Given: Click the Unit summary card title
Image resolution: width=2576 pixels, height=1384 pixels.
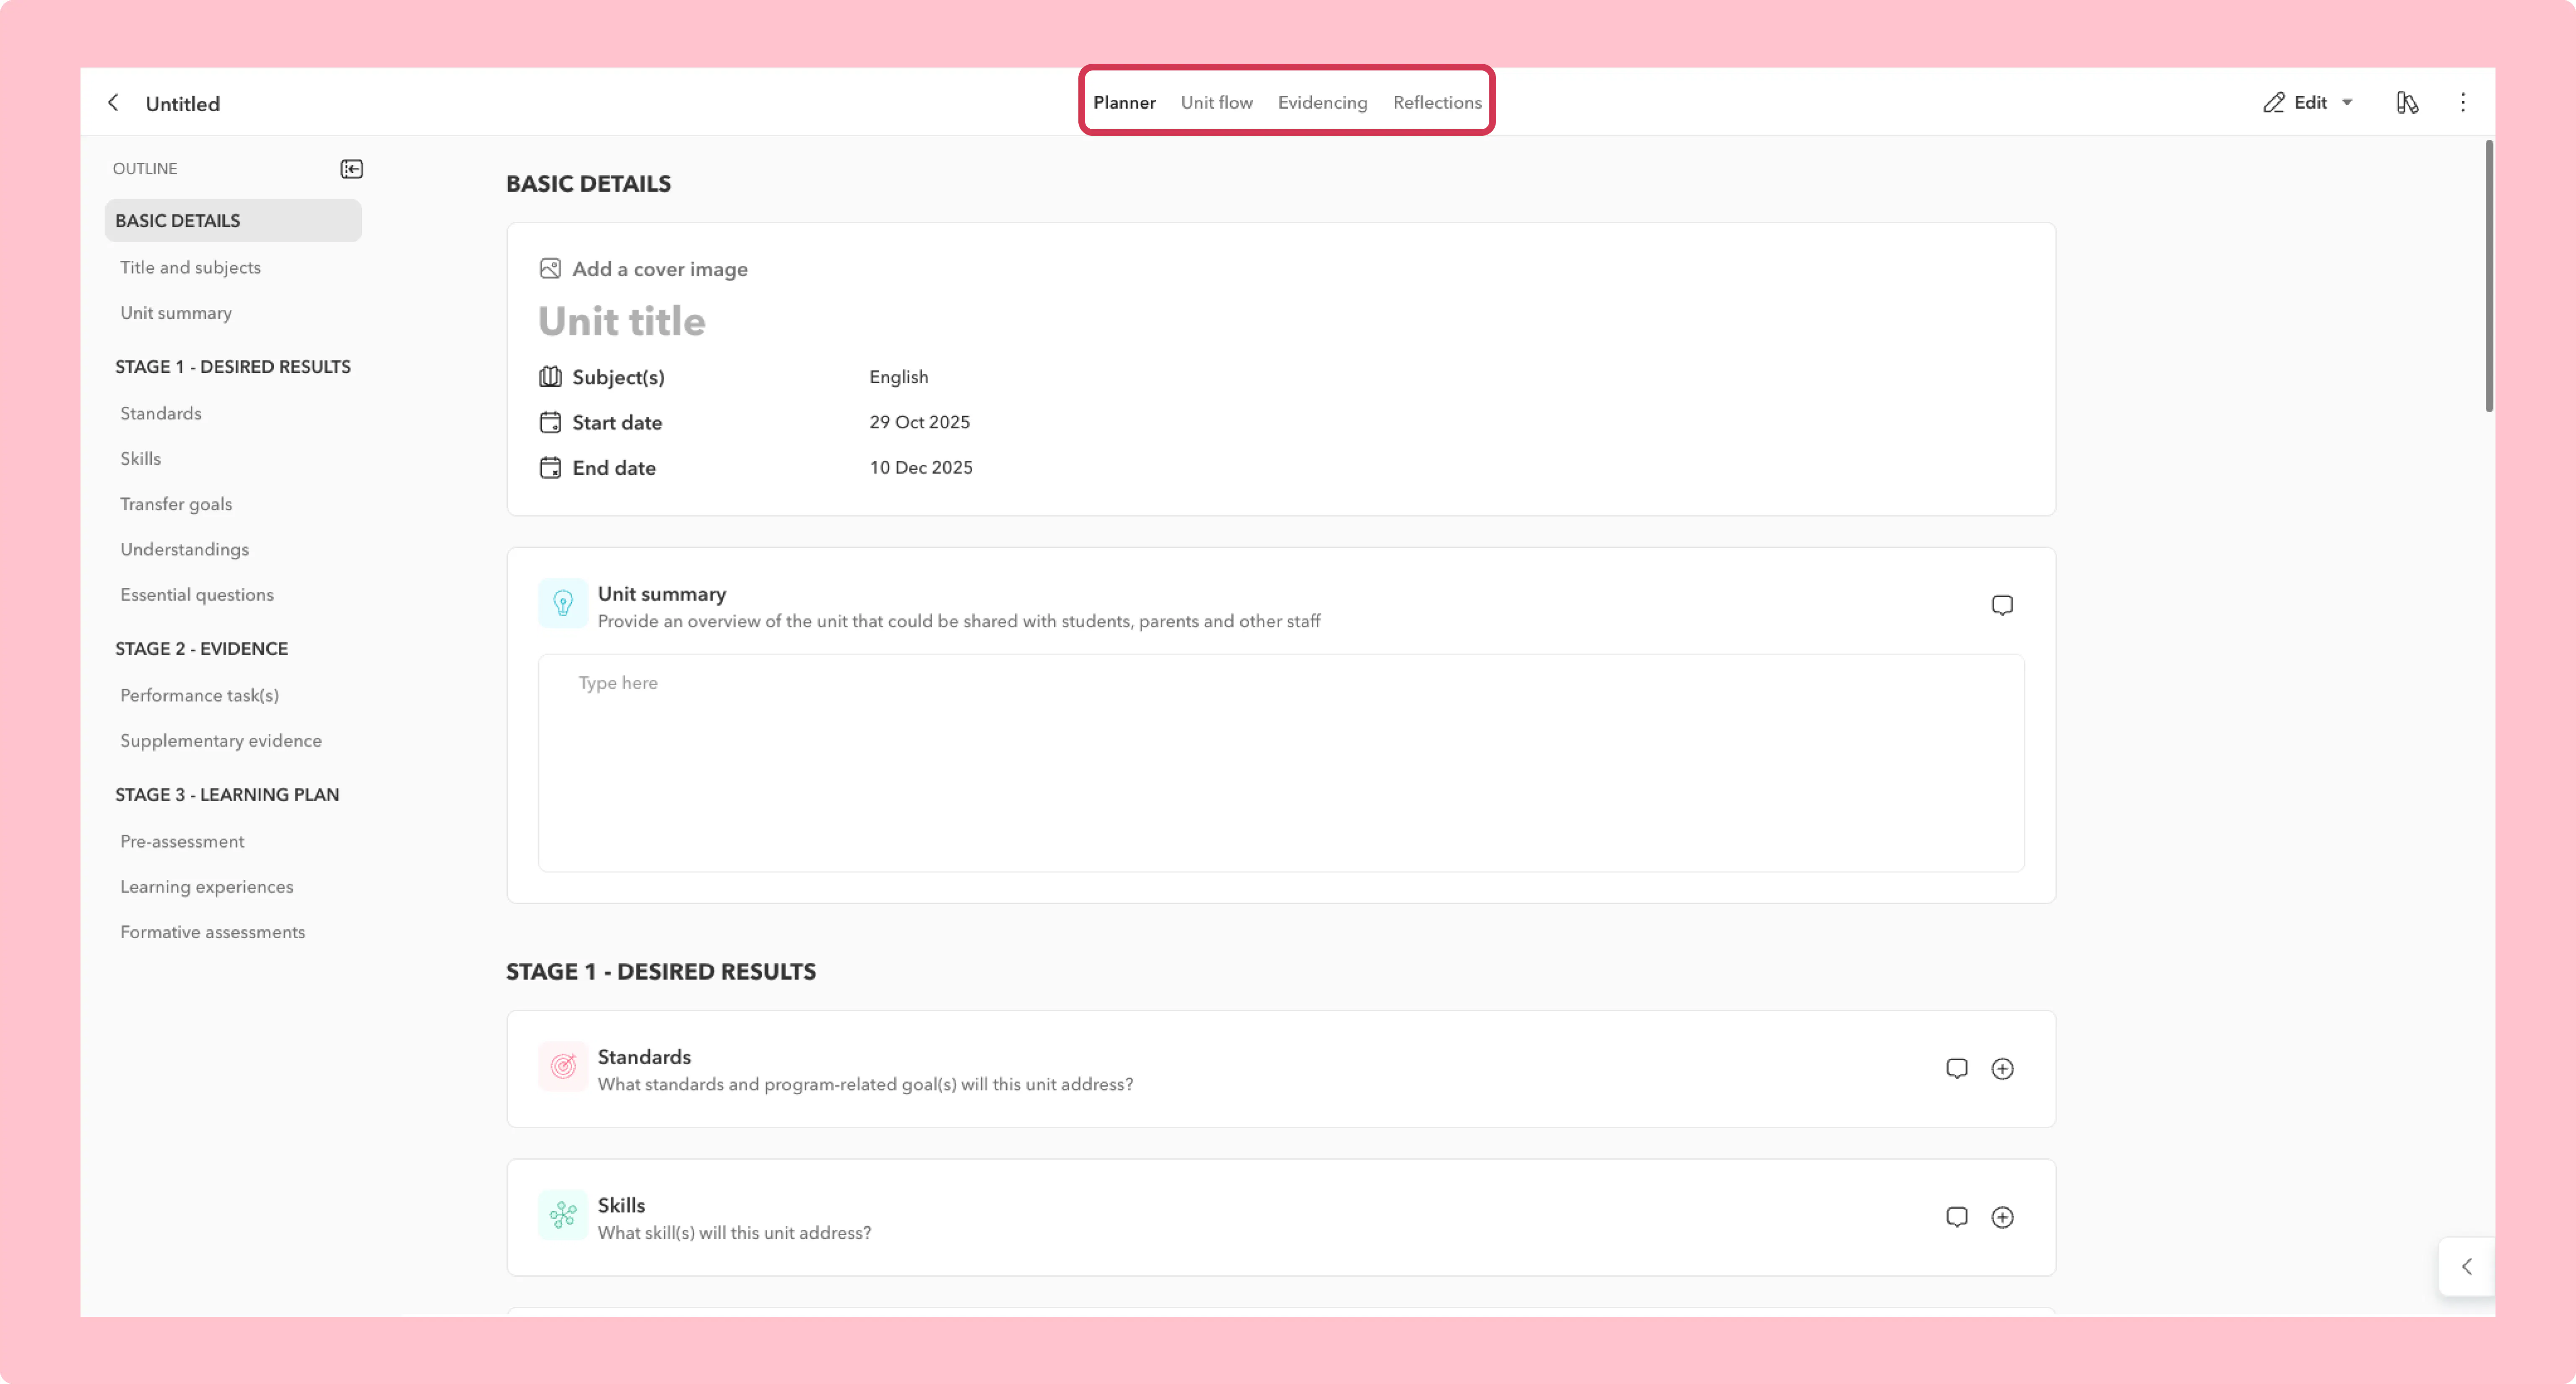Looking at the screenshot, I should pyautogui.click(x=662, y=594).
